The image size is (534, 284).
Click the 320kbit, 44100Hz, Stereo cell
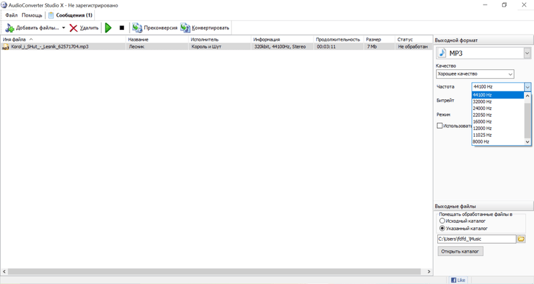click(280, 47)
